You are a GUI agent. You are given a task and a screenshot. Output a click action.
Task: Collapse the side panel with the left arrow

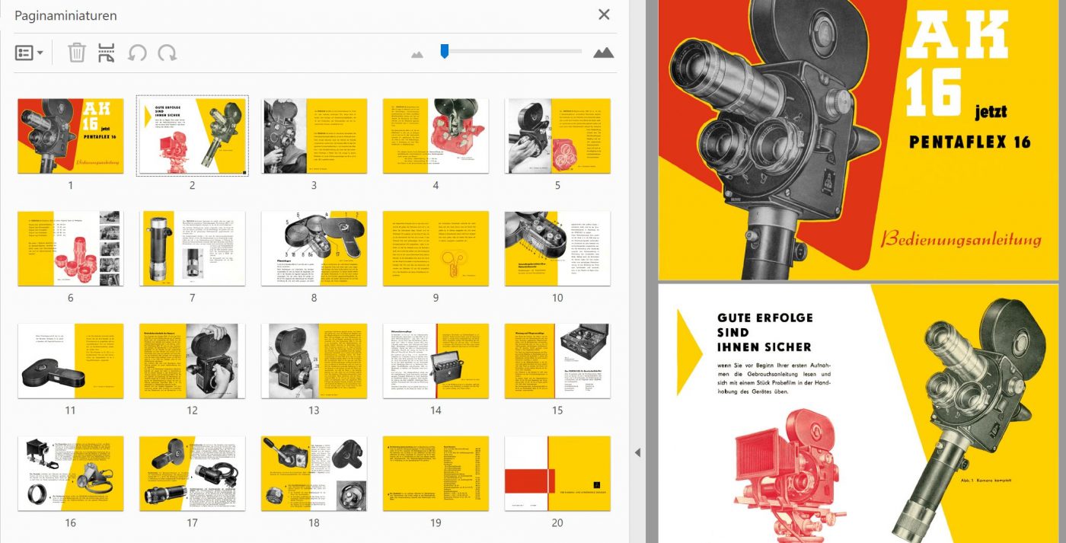637,452
